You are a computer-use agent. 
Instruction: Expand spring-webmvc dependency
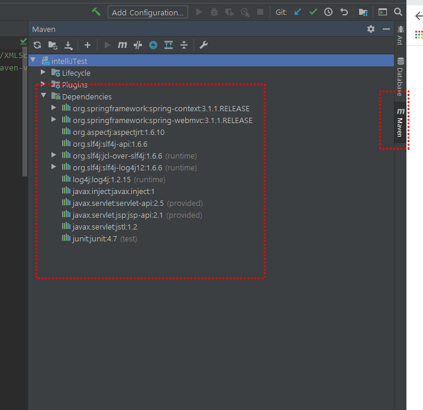pos(54,120)
